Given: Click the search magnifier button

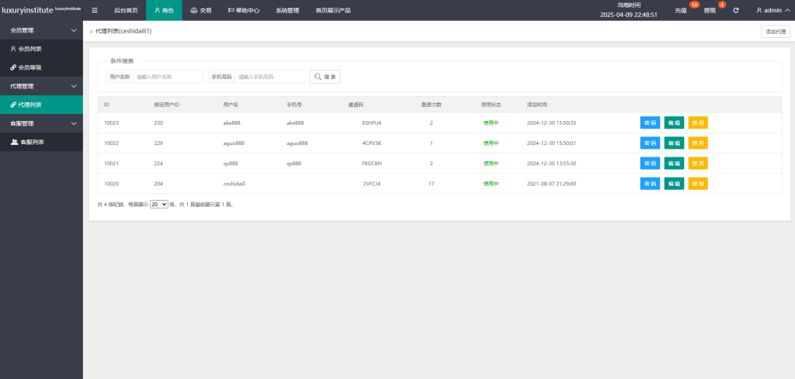Looking at the screenshot, I should [x=325, y=77].
